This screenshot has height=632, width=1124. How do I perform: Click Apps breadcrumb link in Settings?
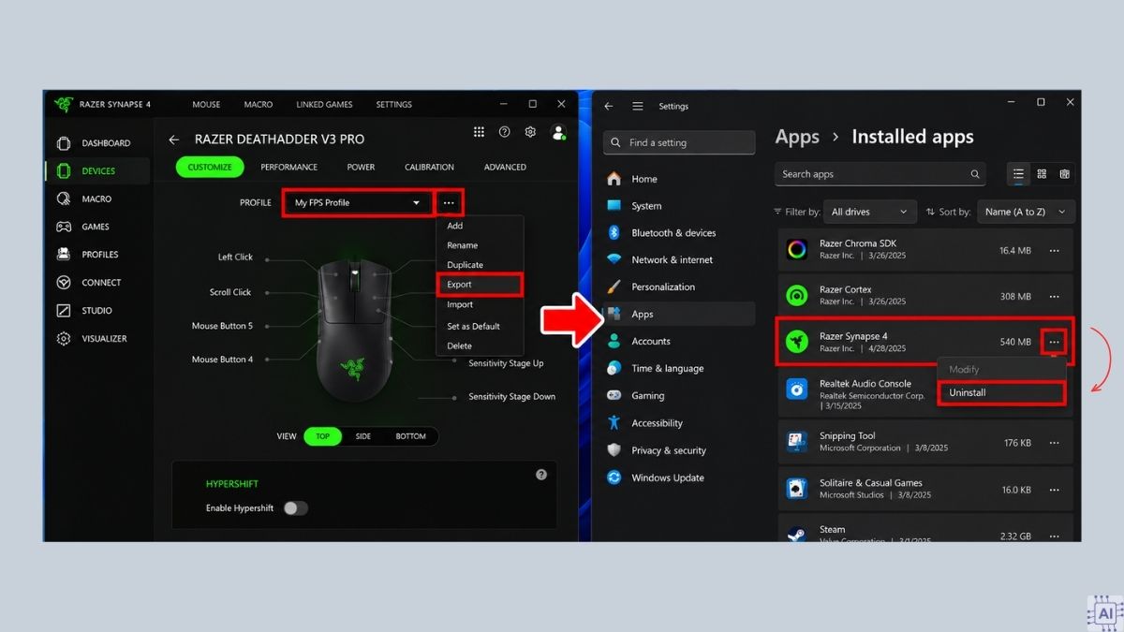pyautogui.click(x=797, y=138)
